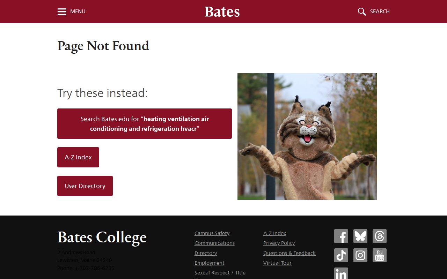Open the Communications footer link
447x279 pixels.
214,243
